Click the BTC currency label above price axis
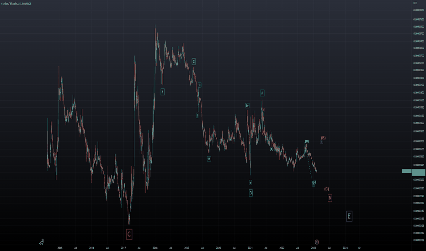This screenshot has height=251, width=426. coord(415,3)
